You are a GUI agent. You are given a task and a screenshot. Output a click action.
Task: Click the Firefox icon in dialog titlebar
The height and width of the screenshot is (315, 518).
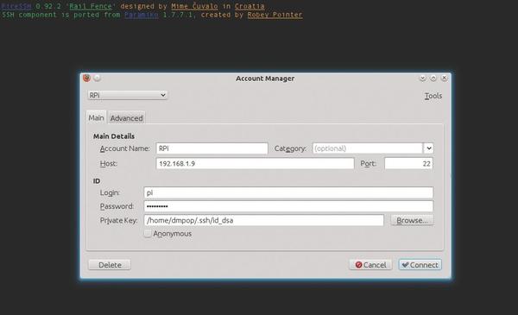87,78
